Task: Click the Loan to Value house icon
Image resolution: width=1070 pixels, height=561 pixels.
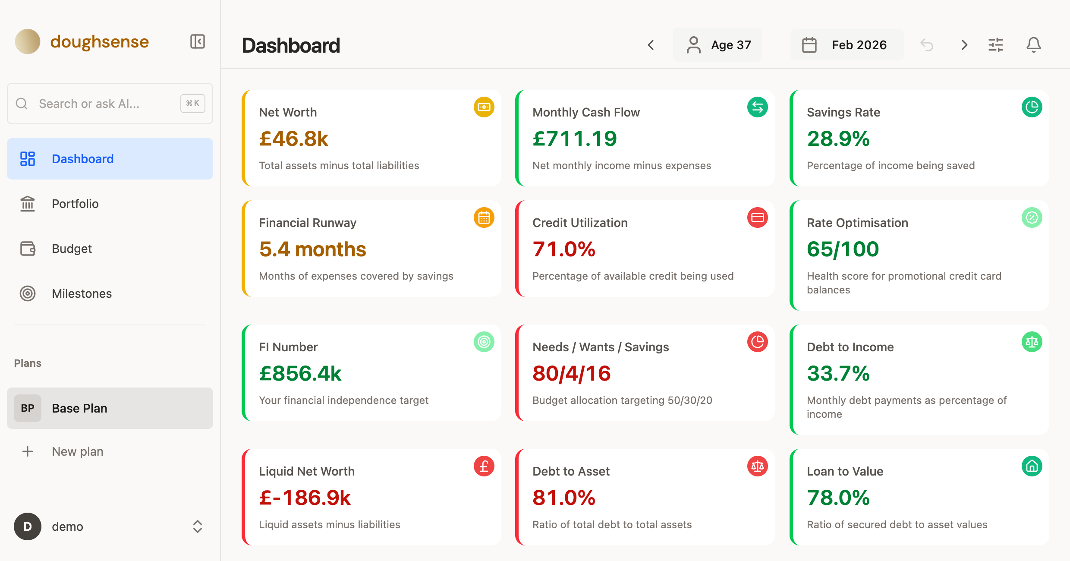Action: pos(1032,466)
